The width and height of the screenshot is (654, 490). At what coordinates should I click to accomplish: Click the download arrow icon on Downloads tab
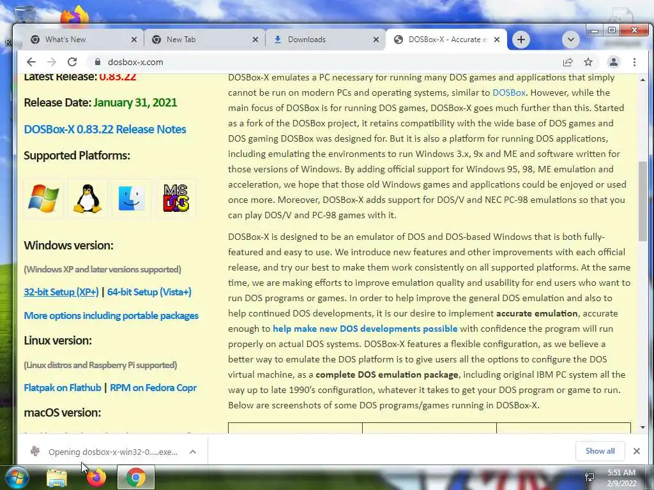pos(277,40)
